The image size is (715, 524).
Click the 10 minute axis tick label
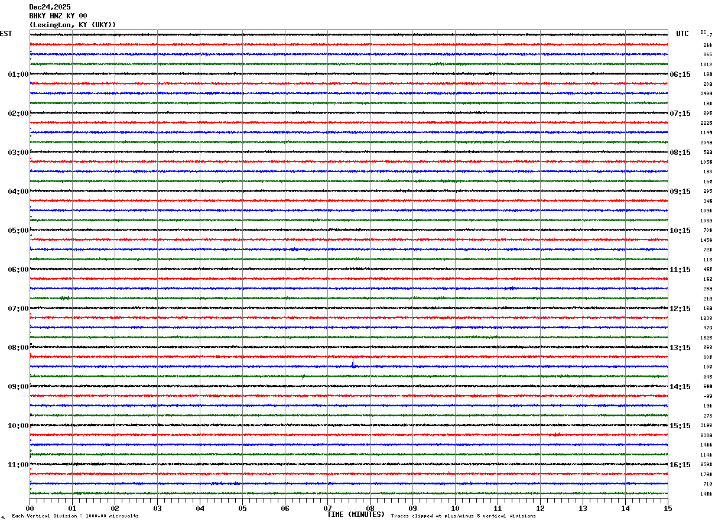tap(455, 508)
